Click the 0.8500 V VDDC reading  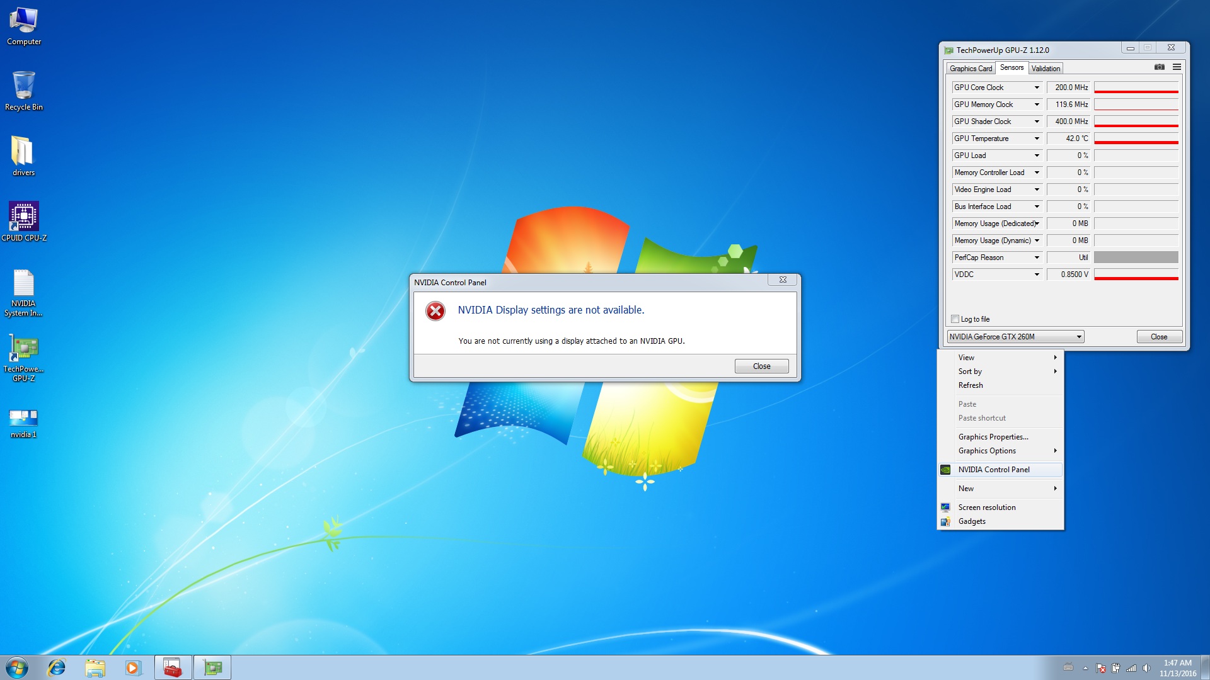pyautogui.click(x=1069, y=275)
